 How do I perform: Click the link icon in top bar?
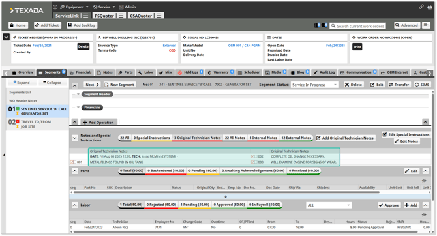421,7
